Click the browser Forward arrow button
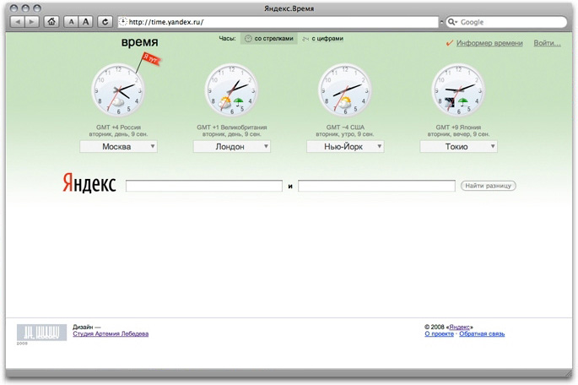Image resolution: width=578 pixels, height=385 pixels. [33, 22]
